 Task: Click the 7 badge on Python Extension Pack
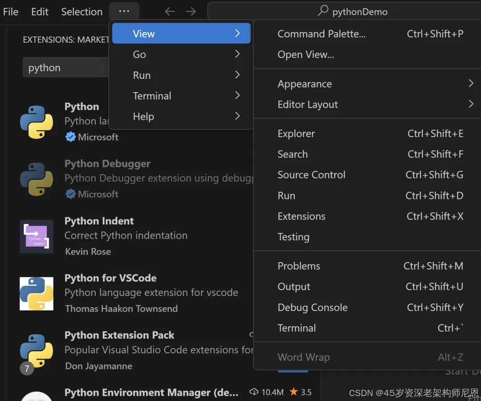click(27, 368)
